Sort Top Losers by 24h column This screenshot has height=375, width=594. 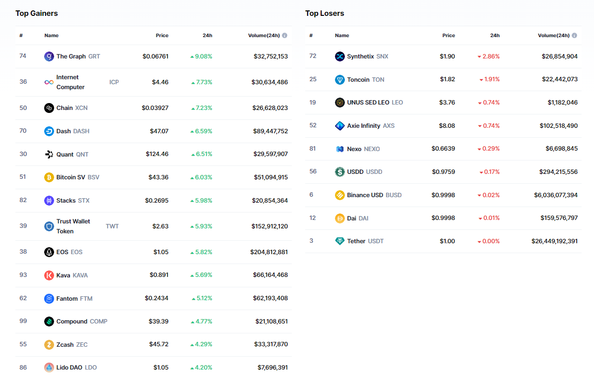pos(495,36)
